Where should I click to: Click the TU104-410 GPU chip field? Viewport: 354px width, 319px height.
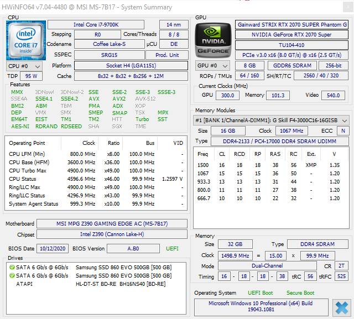[x=291, y=45]
